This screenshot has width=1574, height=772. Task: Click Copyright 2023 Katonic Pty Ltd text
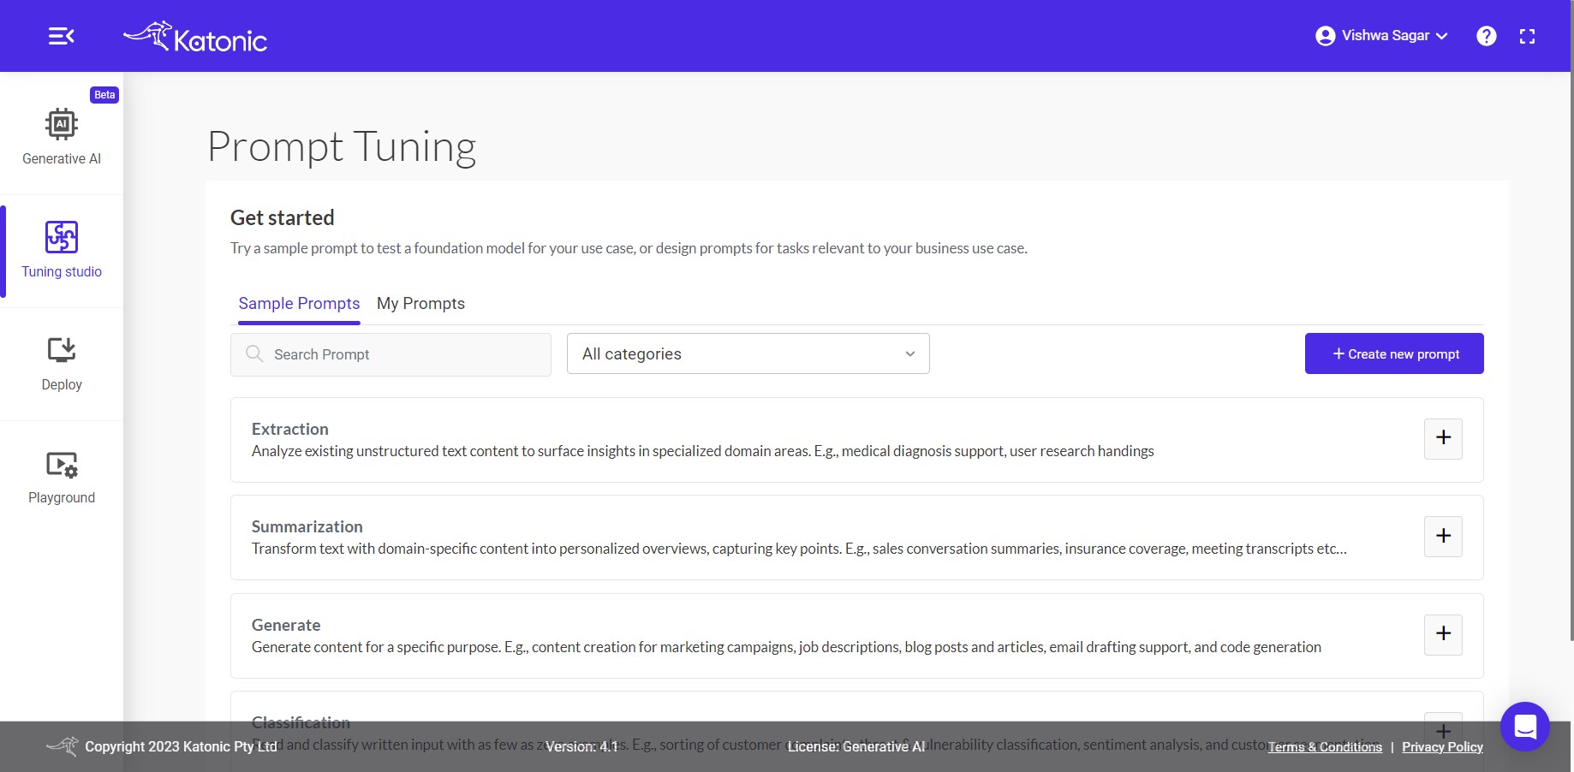tap(182, 747)
